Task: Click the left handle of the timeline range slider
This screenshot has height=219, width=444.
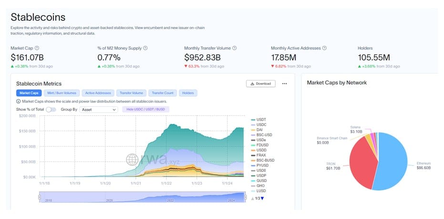Action: [39, 198]
